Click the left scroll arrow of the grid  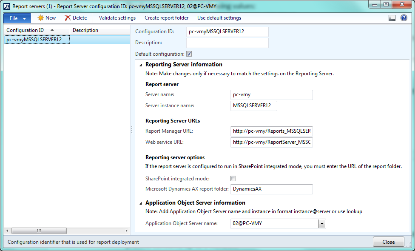click(x=7, y=231)
